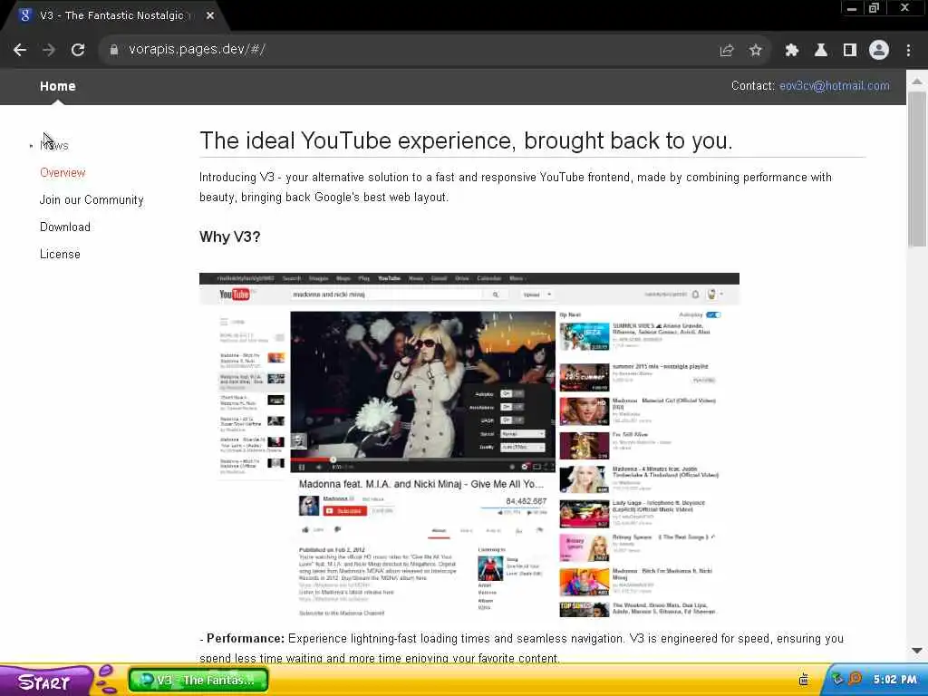The image size is (928, 696).
Task: Open the License sidebar link
Action: (x=60, y=255)
